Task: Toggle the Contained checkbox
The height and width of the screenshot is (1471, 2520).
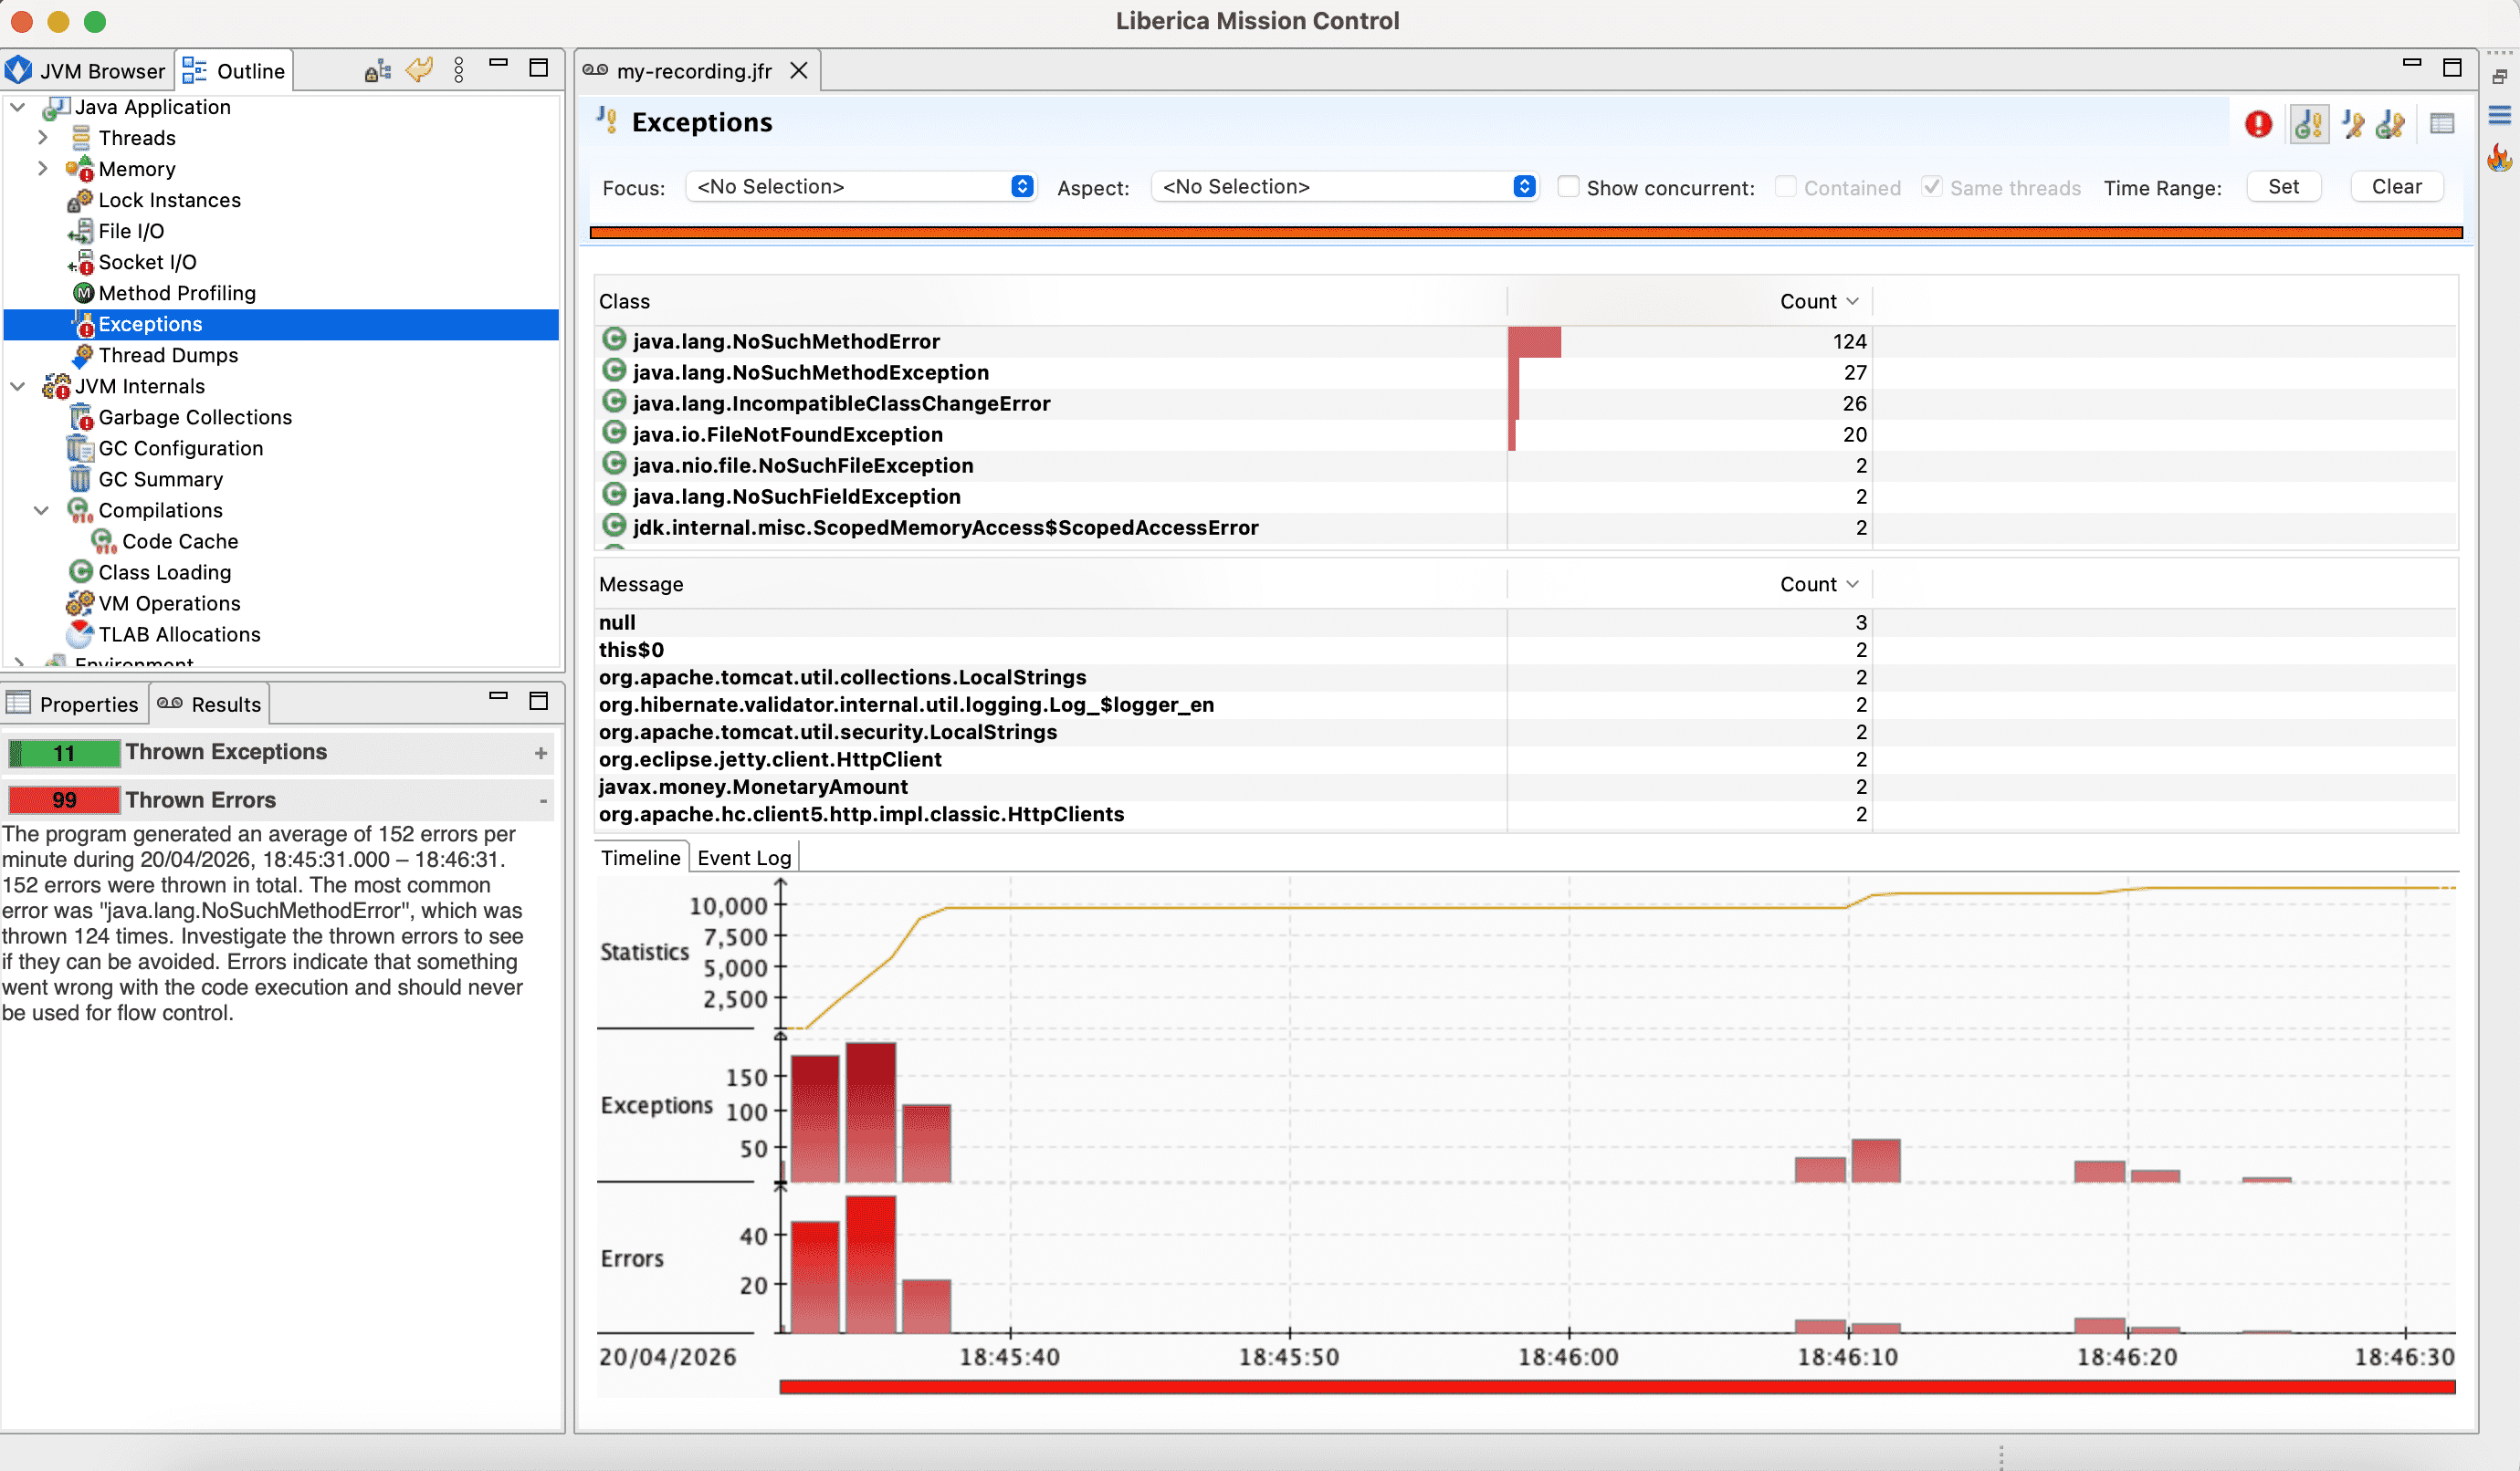Action: [1785, 187]
